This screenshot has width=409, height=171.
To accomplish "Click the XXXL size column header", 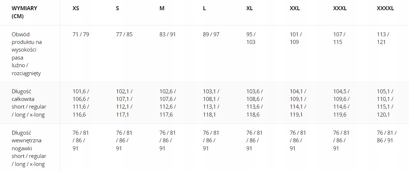I will click(340, 8).
